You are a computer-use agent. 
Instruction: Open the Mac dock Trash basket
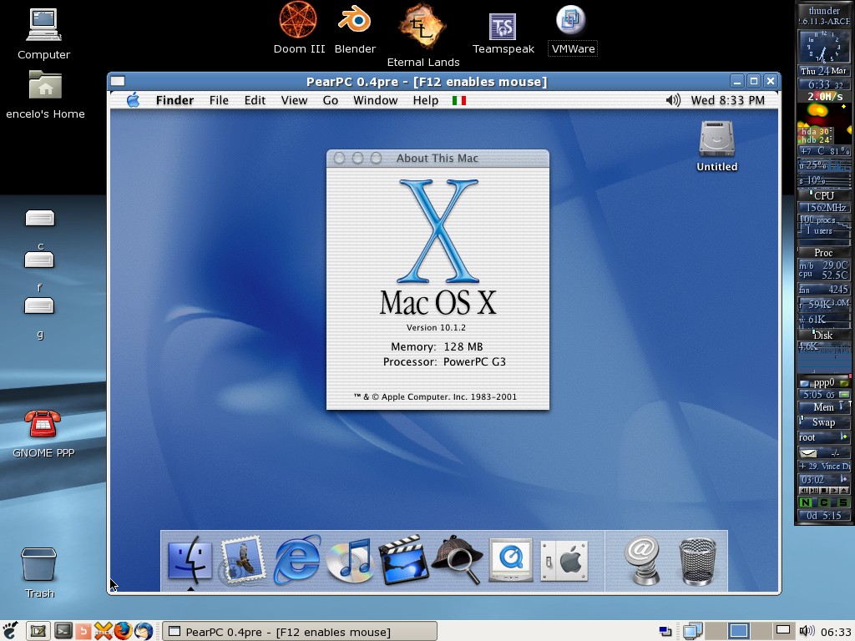[x=697, y=561]
